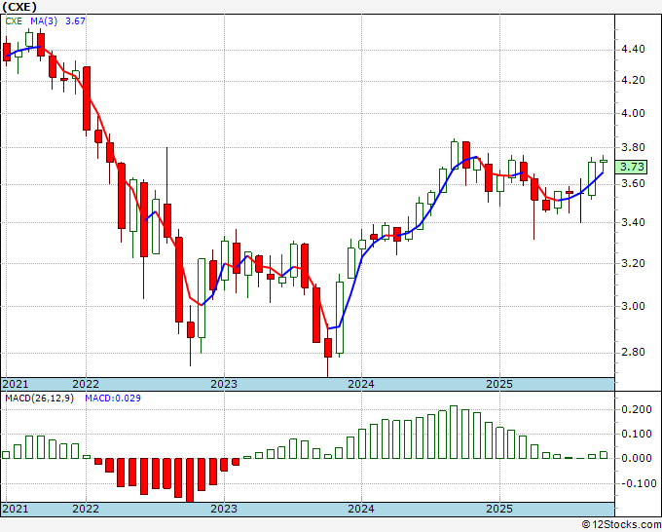Click 2022 on the MACD panel timeline

86,509
